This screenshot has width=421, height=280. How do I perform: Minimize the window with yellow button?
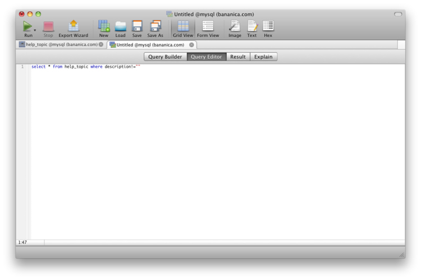(30, 14)
